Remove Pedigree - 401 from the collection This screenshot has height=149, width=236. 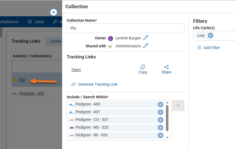[x=160, y=112]
